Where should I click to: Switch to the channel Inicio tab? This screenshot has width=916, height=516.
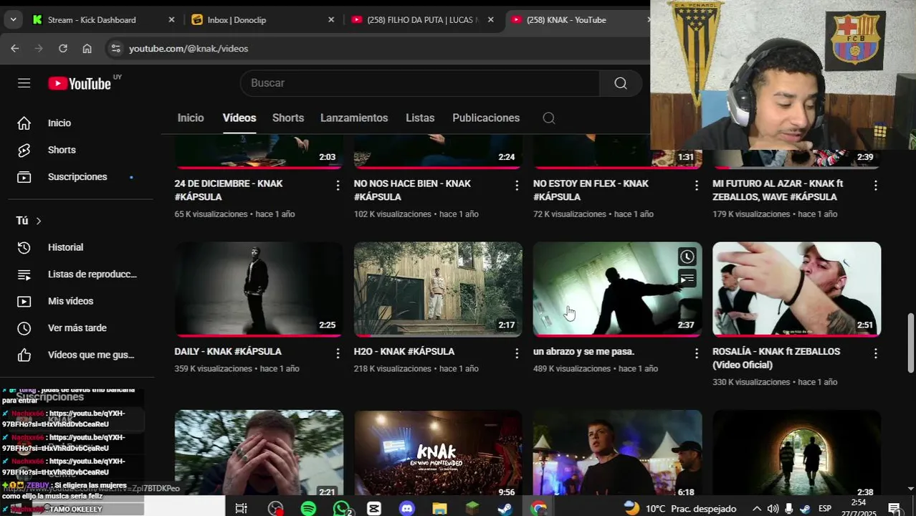(191, 118)
